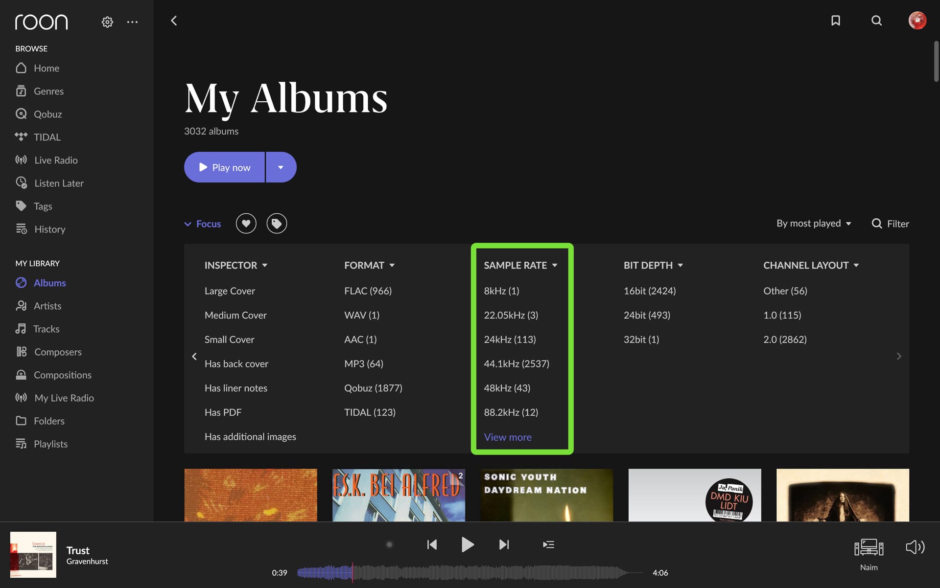The width and height of the screenshot is (940, 588).
Task: Expand INSPECTOR column dropdown
Action: (x=236, y=265)
